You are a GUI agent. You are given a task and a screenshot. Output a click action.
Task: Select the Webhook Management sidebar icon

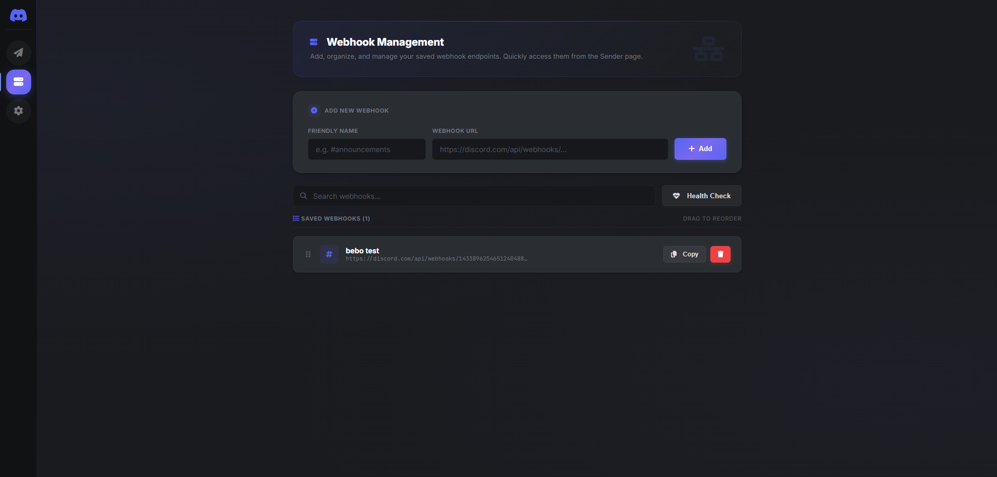click(19, 82)
